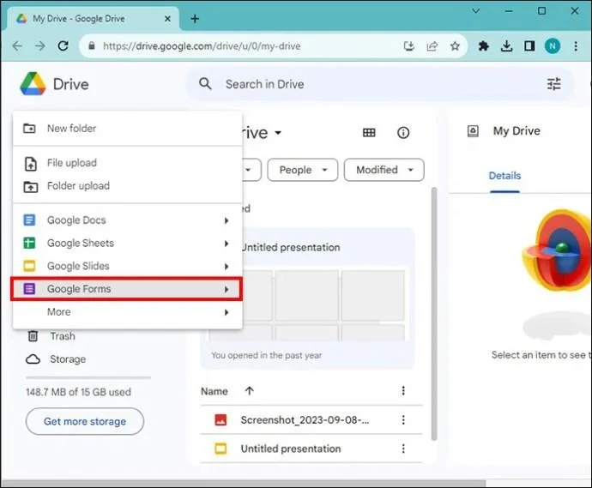The height and width of the screenshot is (488, 592).
Task: Toggle Name column sort direction arrow
Action: click(x=250, y=391)
